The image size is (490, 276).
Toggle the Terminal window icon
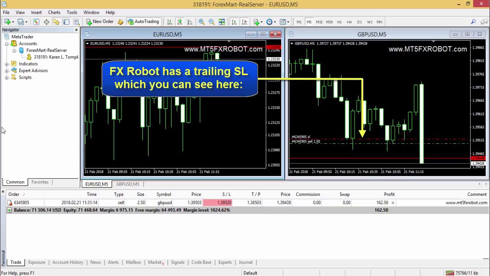[66, 22]
